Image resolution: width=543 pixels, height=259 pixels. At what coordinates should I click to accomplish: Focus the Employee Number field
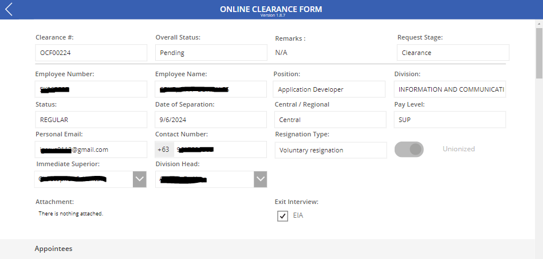[x=91, y=89]
